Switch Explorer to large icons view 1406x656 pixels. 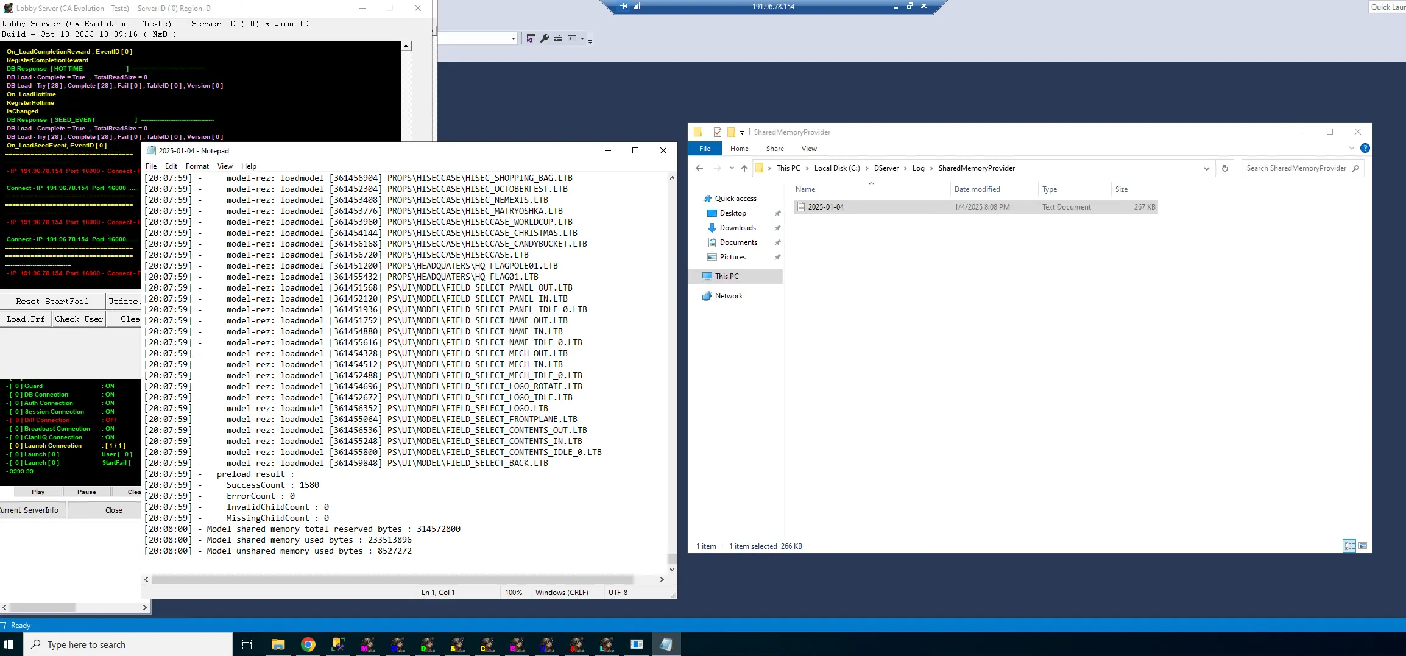pos(1363,546)
